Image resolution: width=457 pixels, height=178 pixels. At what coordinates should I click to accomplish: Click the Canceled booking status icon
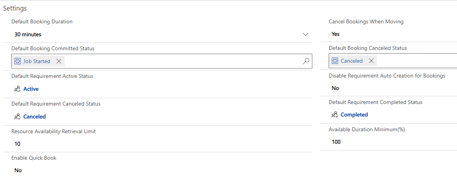coord(335,61)
